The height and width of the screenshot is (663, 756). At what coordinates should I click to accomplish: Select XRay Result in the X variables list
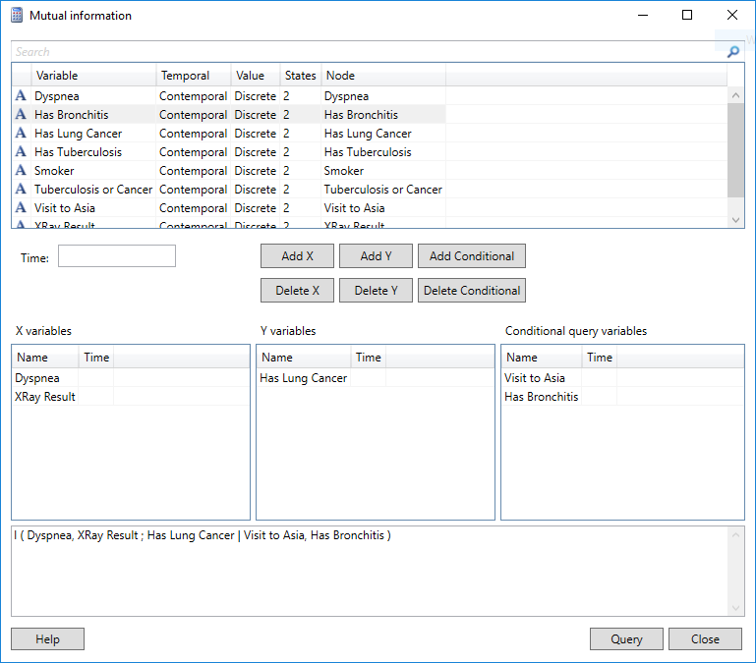(x=63, y=397)
